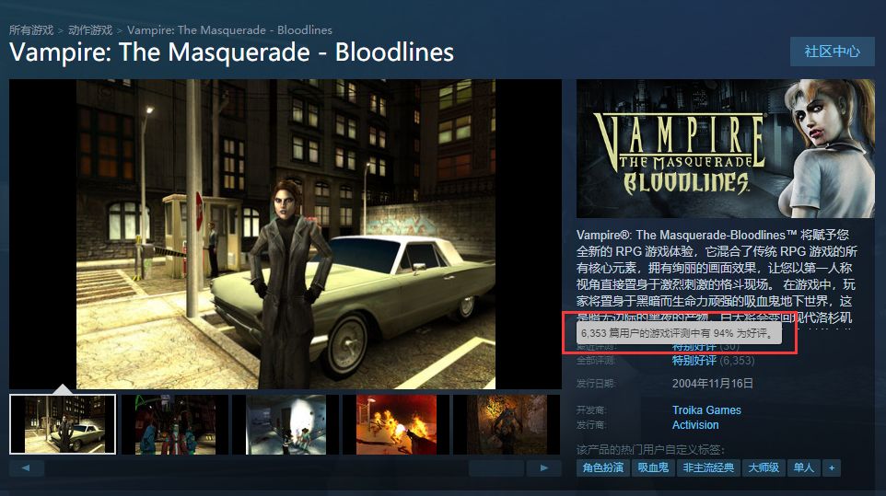Open the 社区中心 community hub button
The image size is (886, 496).
[833, 52]
